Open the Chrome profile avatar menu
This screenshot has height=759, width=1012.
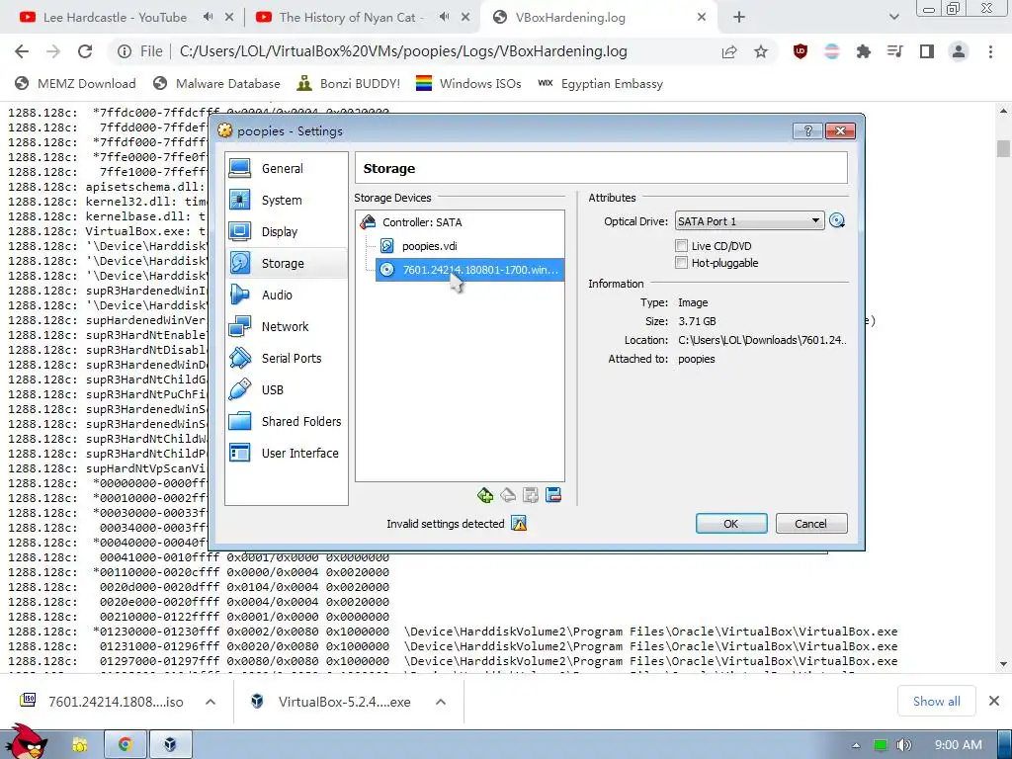click(x=959, y=51)
